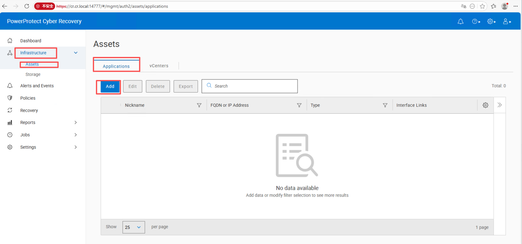Image resolution: width=522 pixels, height=244 pixels.
Task: Switch to the Applications tab
Action: pyautogui.click(x=116, y=66)
